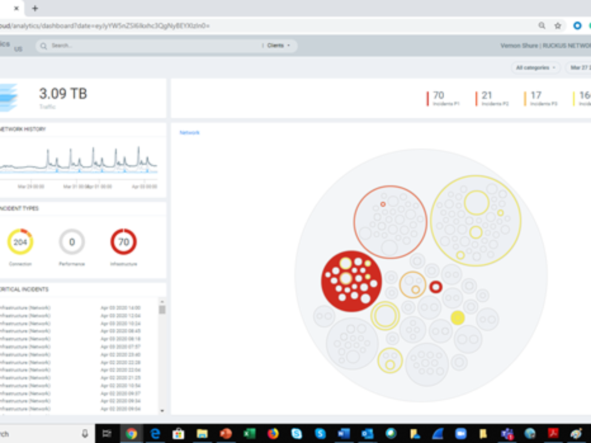
Task: Select the 70 Incidents P1 counter
Action: point(443,98)
